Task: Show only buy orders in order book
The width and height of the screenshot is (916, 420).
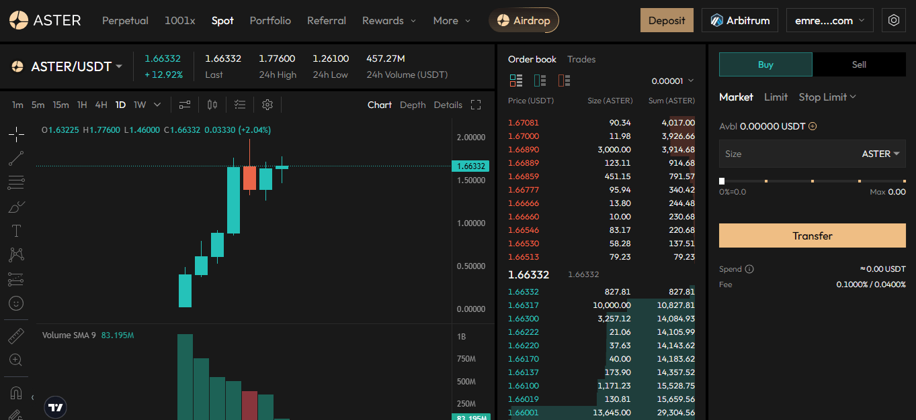Action: [x=540, y=81]
